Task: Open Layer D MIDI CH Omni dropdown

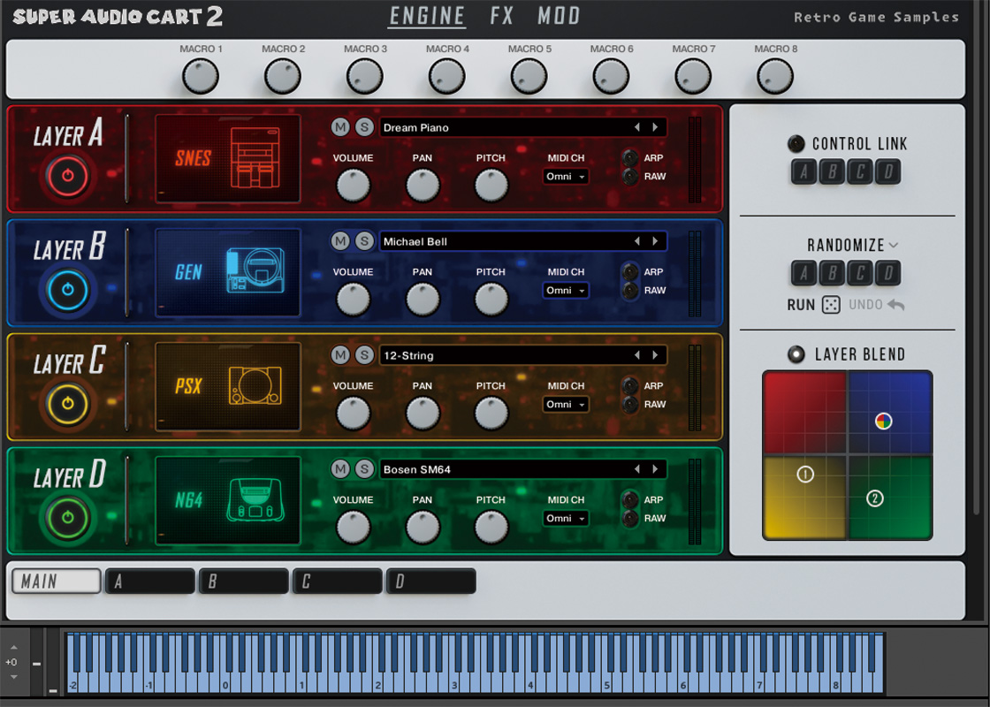Action: [x=566, y=518]
